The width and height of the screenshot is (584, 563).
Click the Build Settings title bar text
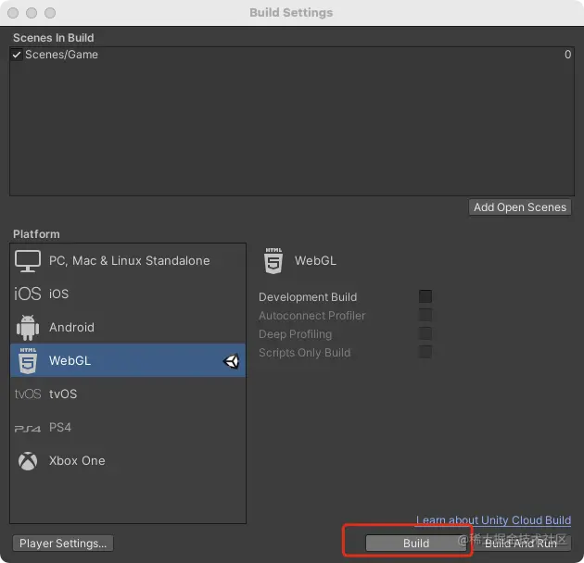coord(291,13)
